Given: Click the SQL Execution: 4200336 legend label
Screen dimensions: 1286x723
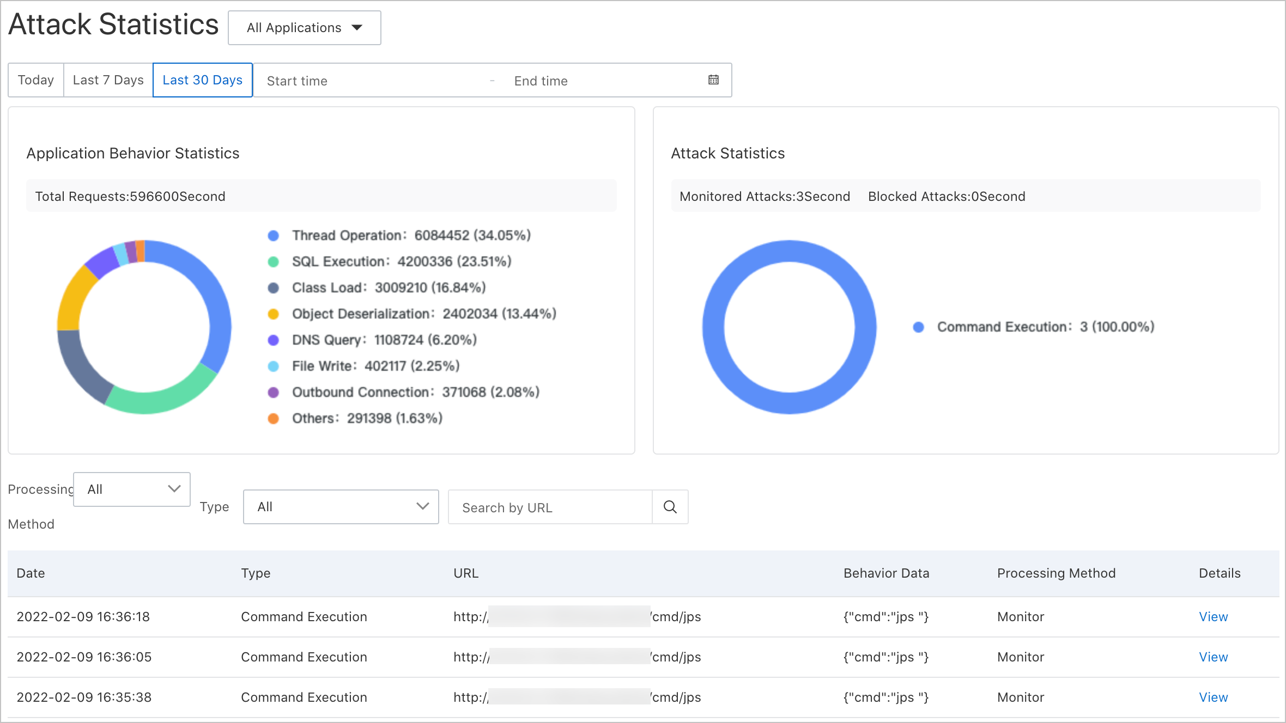Looking at the screenshot, I should 402,262.
